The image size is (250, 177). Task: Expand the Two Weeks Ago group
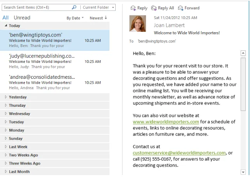tap(6, 155)
